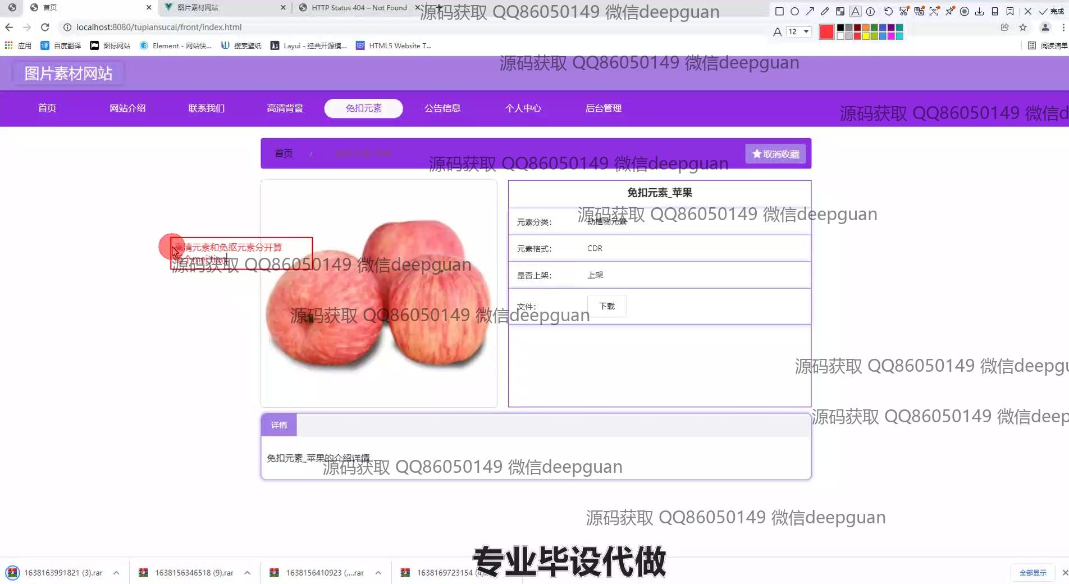This screenshot has height=584, width=1069.
Task: Click the text recognition OCR icon
Action: 934,11
